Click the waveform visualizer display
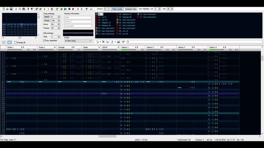264x148 pixels. pyautogui.click(x=78, y=33)
